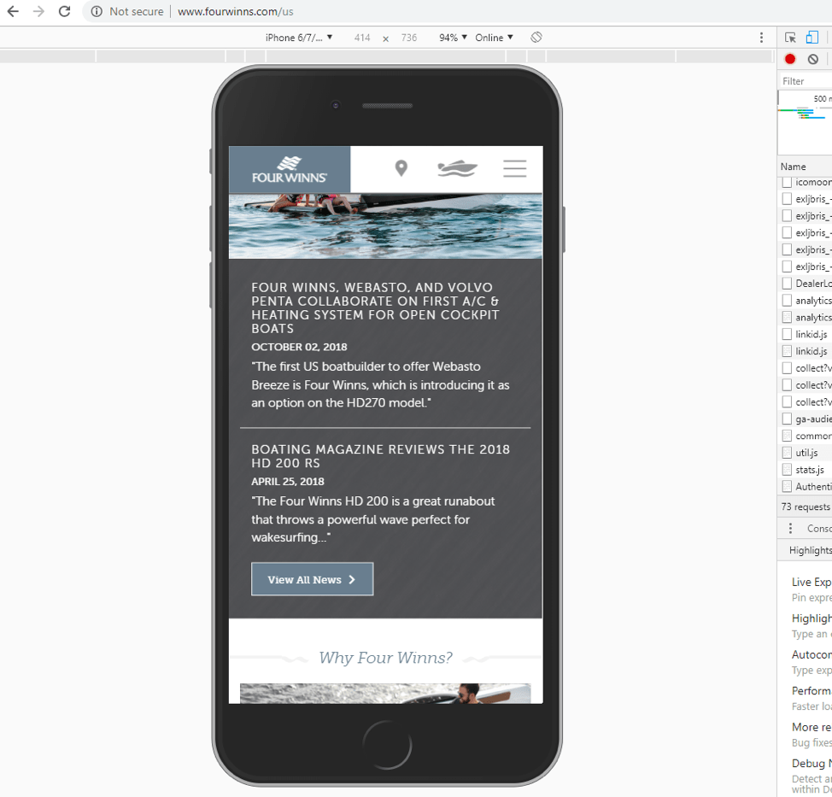Clear the network log icon

(813, 59)
